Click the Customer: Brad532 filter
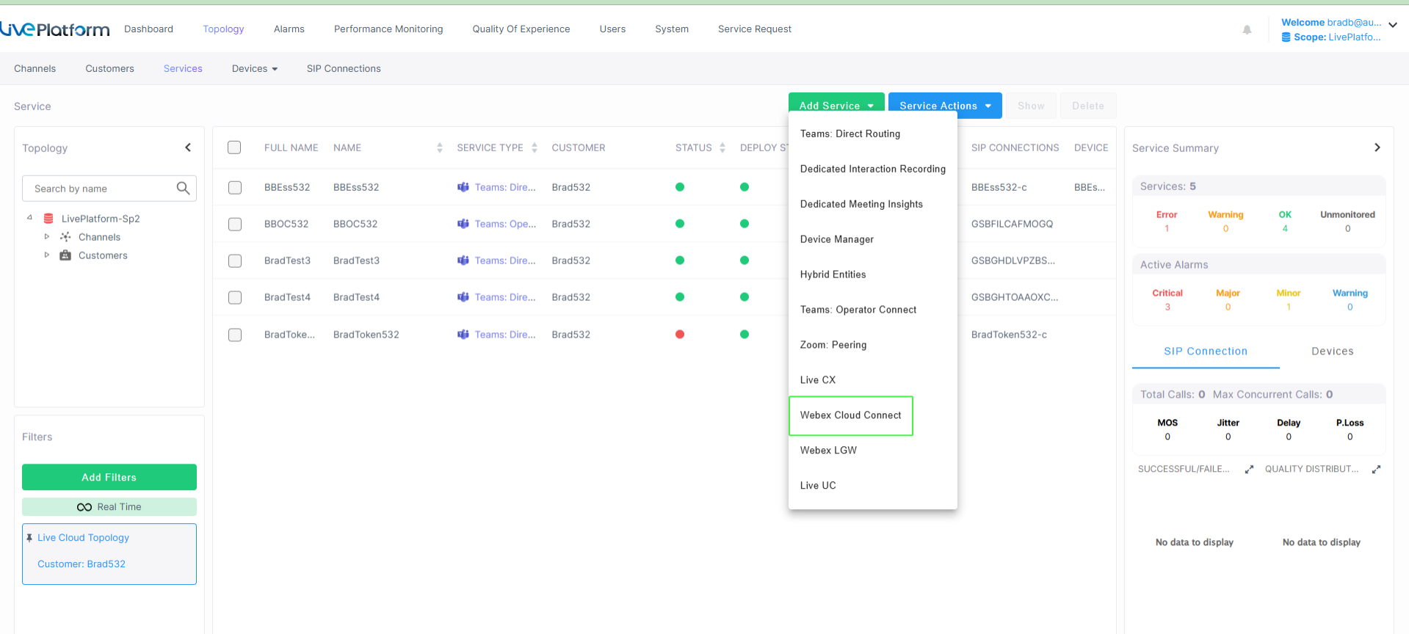 tap(82, 564)
